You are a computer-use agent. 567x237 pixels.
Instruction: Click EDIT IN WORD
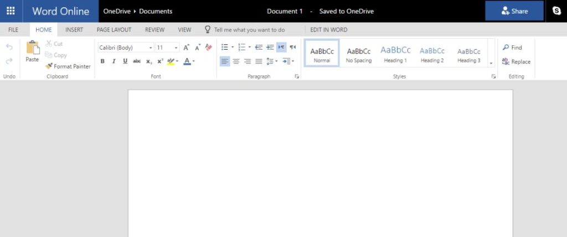[x=329, y=30]
